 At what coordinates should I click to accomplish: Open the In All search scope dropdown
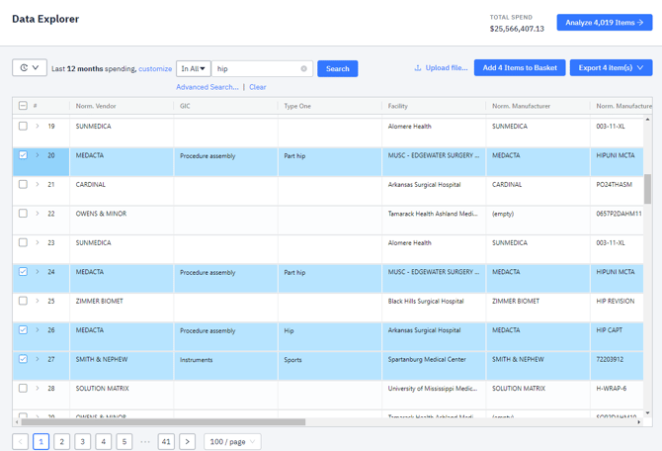coord(193,69)
